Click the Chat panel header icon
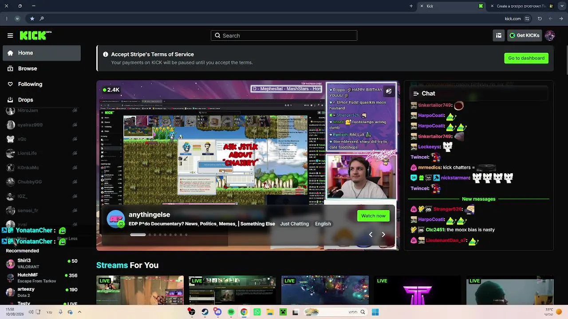This screenshot has height=319, width=568. click(x=416, y=93)
